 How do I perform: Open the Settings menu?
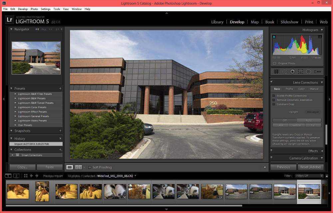point(46,9)
